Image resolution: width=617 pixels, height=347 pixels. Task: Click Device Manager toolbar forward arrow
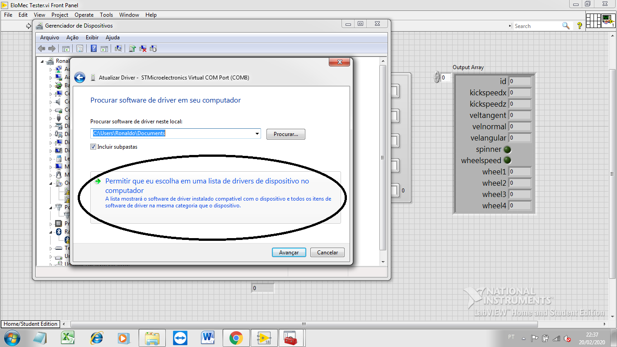pos(52,48)
